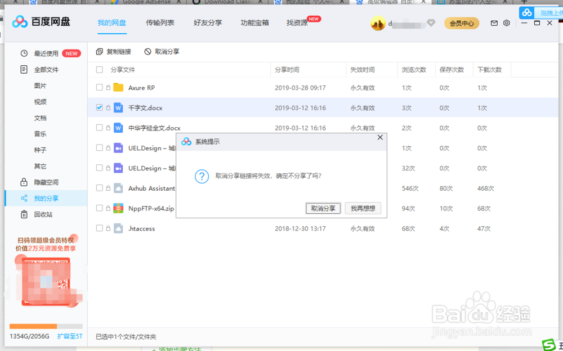The height and width of the screenshot is (351, 563).
Task: Switch to the 我的网盘 tab
Action: pyautogui.click(x=112, y=23)
